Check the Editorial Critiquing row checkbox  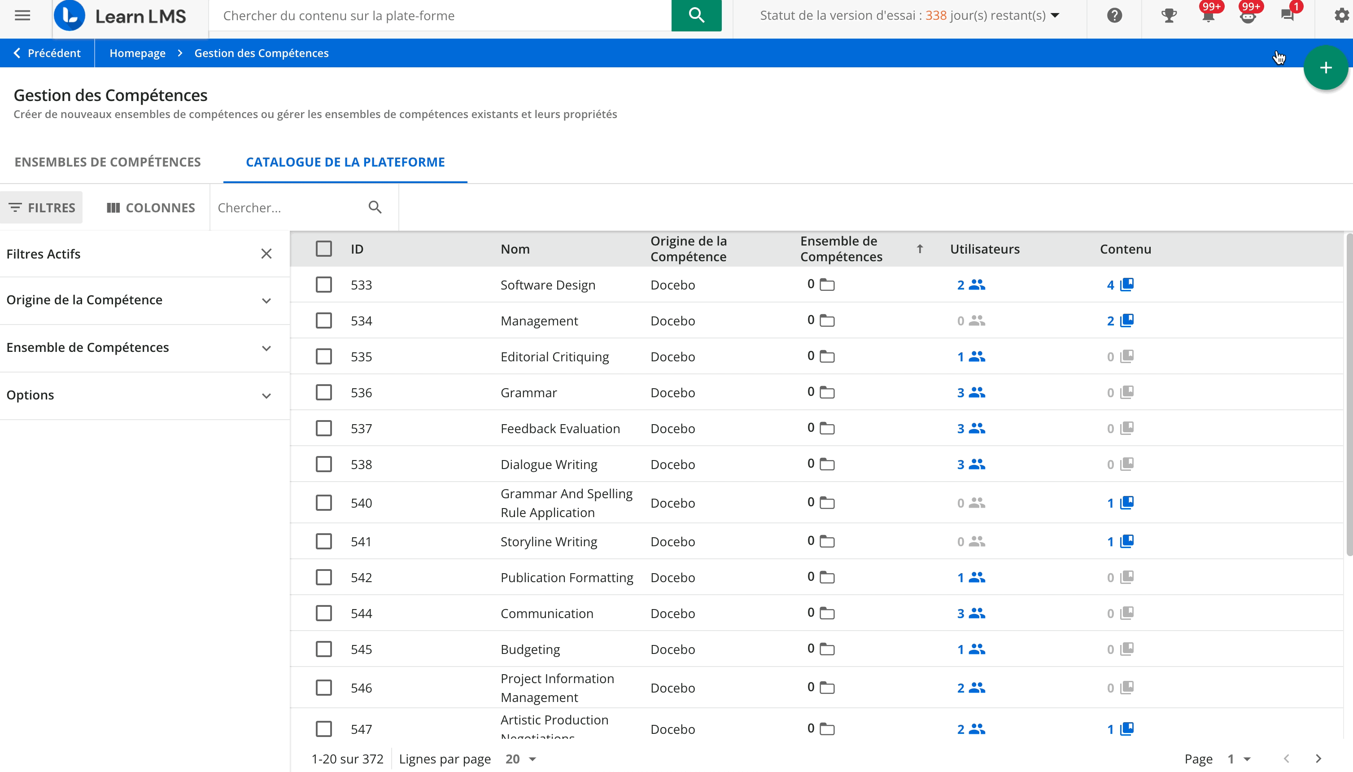(x=323, y=357)
